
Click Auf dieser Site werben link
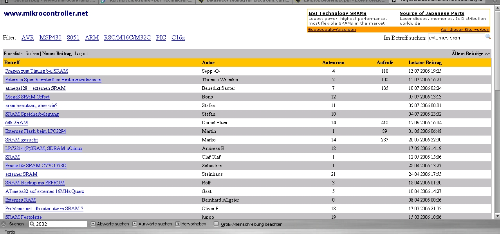click(x=465, y=29)
